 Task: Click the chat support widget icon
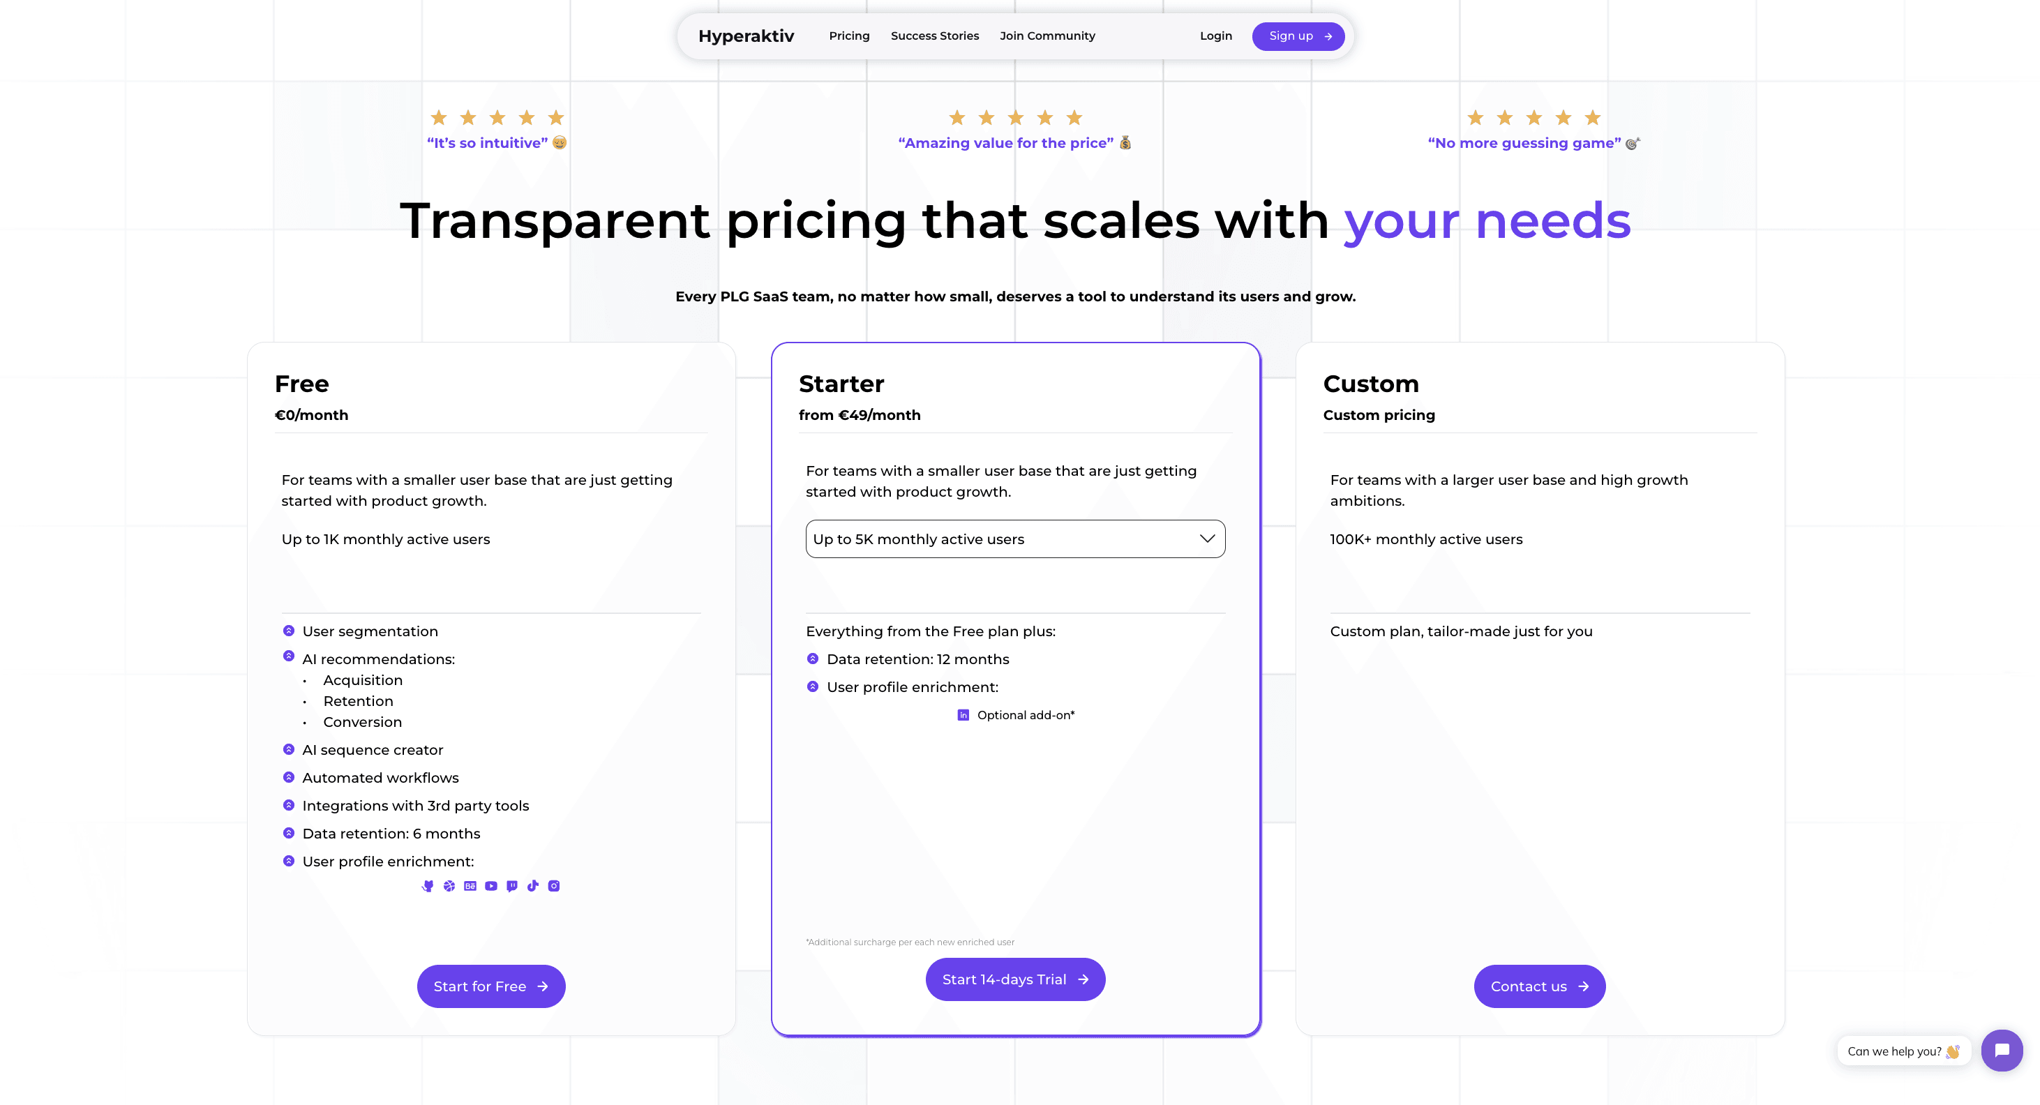pyautogui.click(x=2000, y=1049)
